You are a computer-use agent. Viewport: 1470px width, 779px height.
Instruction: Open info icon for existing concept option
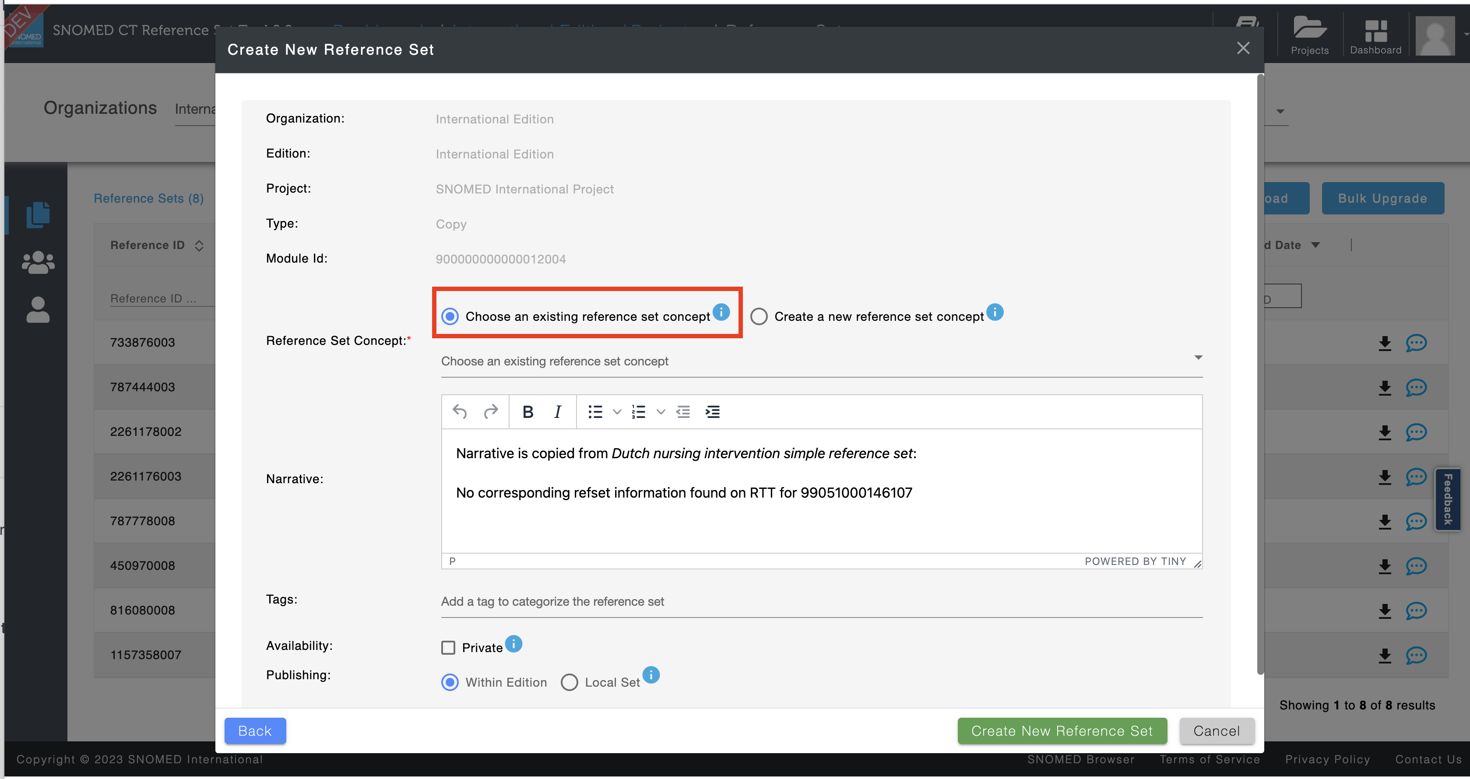(x=721, y=312)
